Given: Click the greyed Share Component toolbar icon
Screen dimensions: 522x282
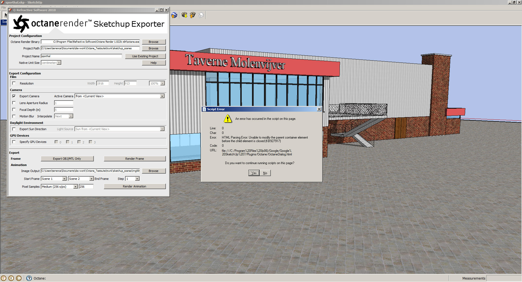Looking at the screenshot, I should pyautogui.click(x=201, y=15).
